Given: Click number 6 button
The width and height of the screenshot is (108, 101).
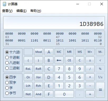Looking at the screenshot, I should pyautogui.click(x=80, y=77).
